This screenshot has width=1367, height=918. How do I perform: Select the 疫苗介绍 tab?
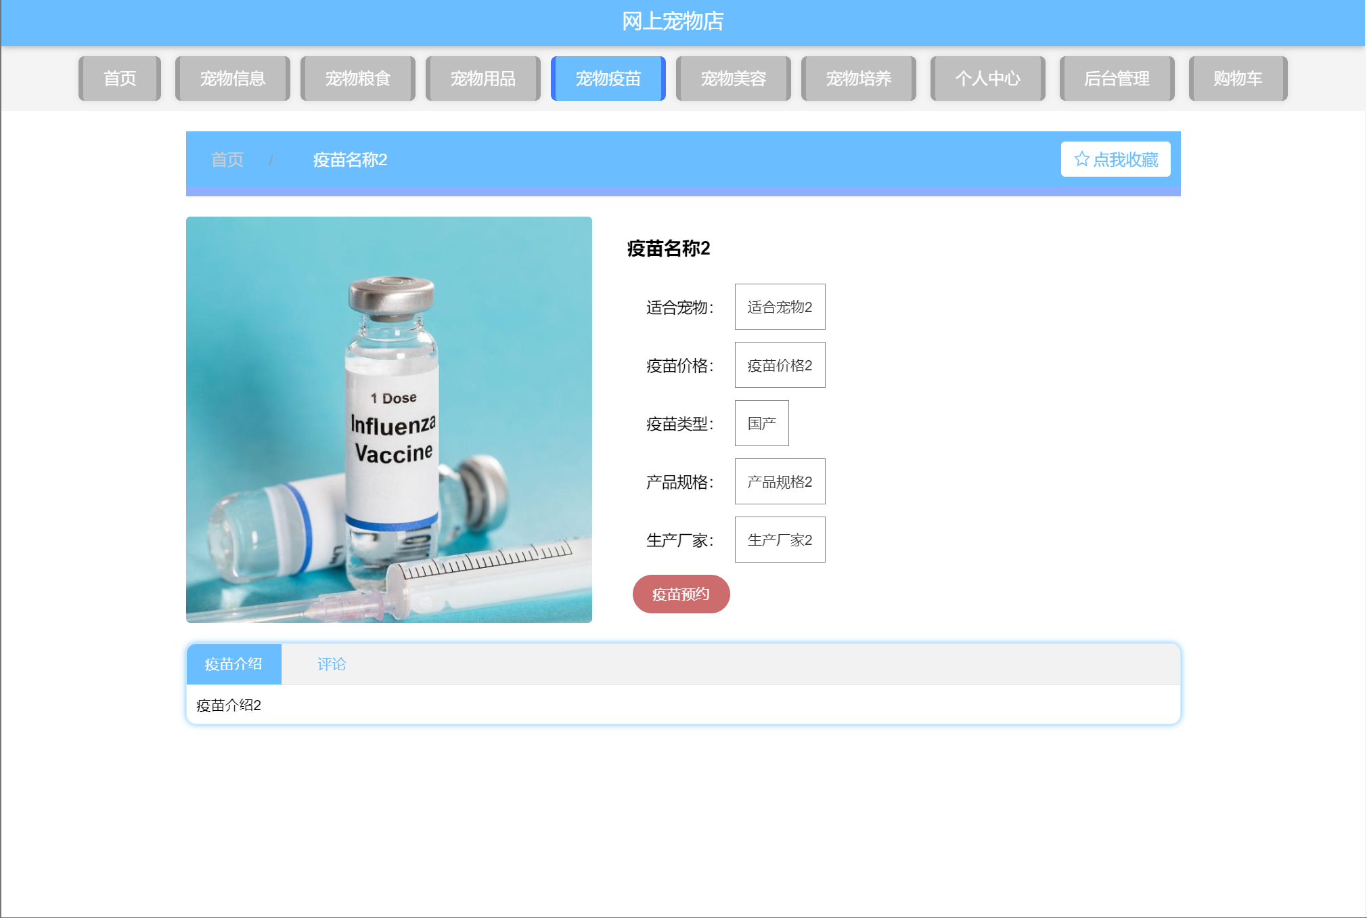pos(233,664)
